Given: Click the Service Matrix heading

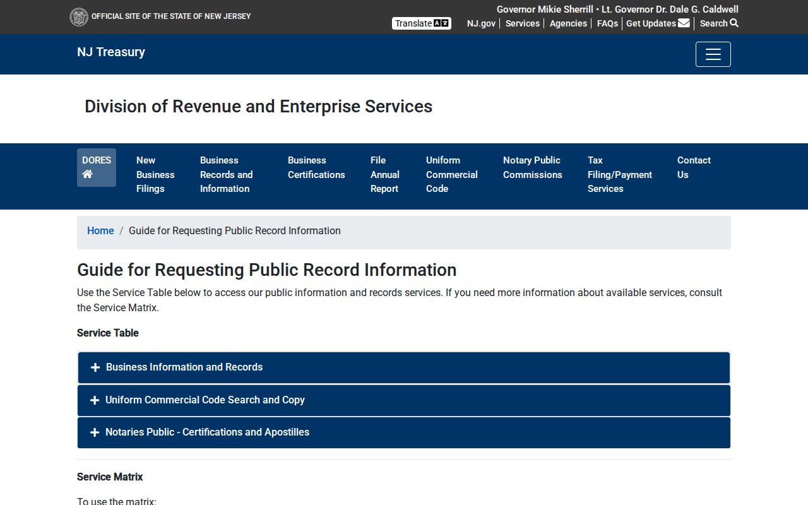Looking at the screenshot, I should [x=110, y=477].
